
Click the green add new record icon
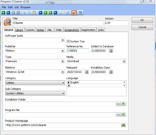point(3,13)
